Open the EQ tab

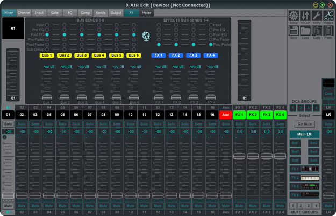pyautogui.click(x=70, y=13)
